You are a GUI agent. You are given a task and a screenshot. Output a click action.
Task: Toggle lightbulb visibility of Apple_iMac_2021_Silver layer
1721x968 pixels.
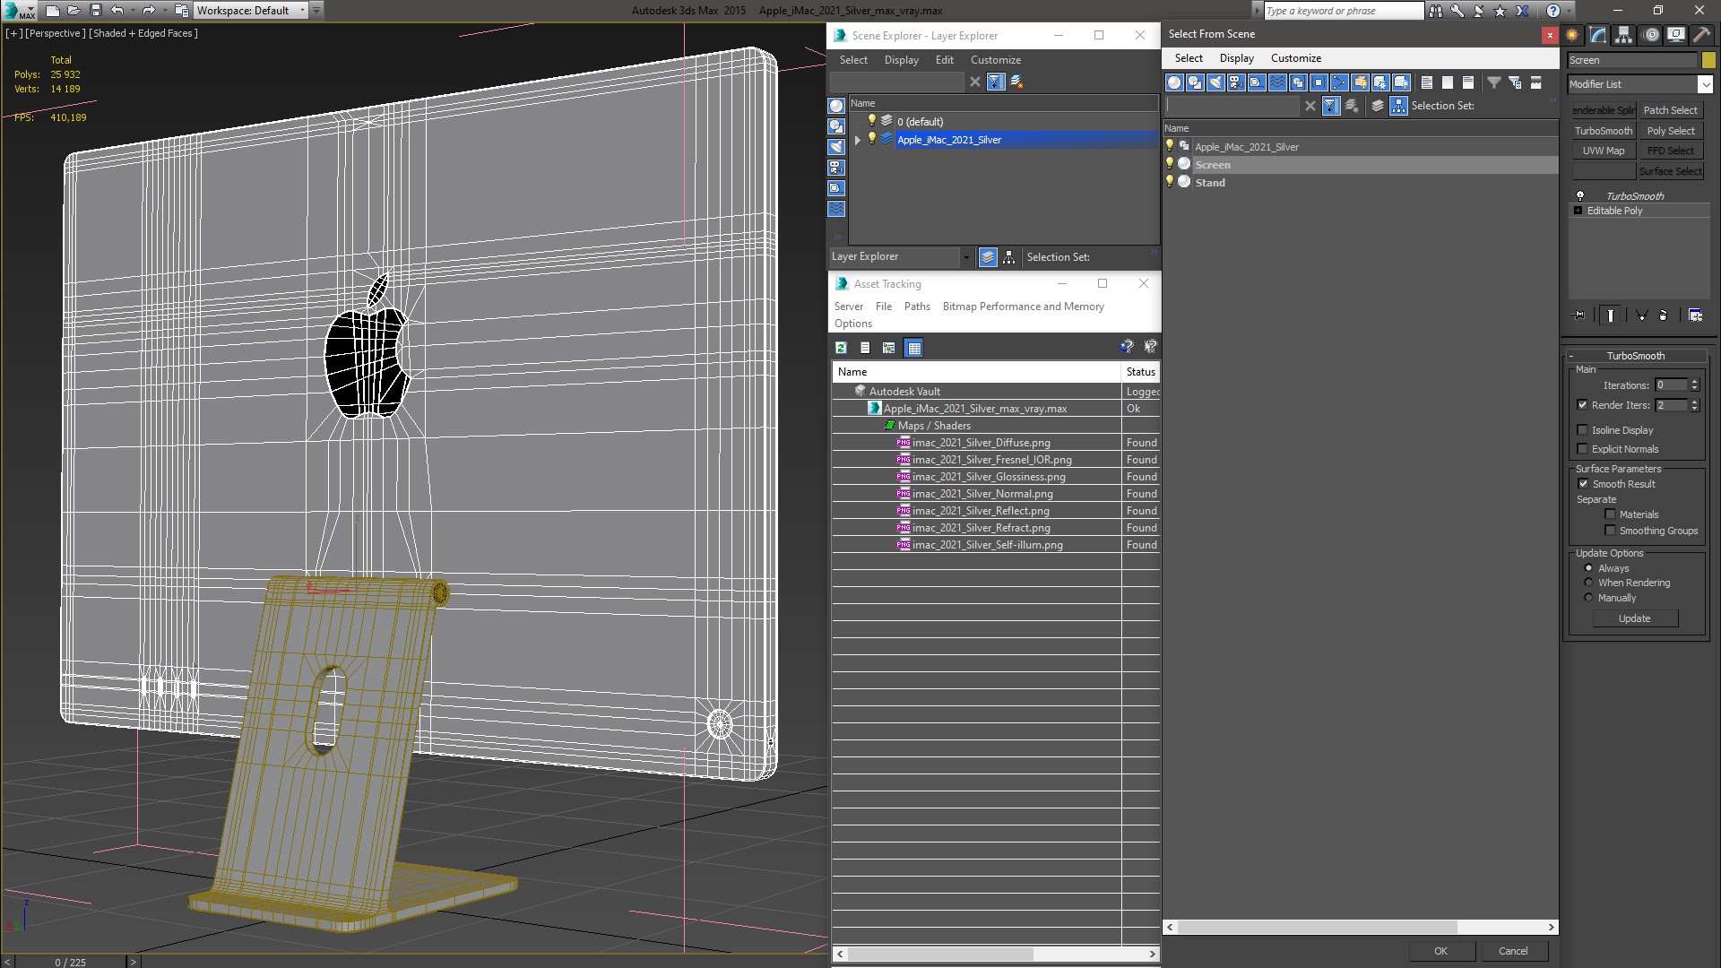tap(871, 139)
